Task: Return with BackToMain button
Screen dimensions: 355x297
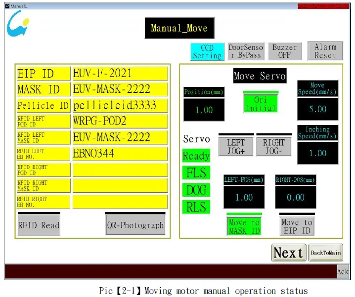Action: tap(325, 253)
